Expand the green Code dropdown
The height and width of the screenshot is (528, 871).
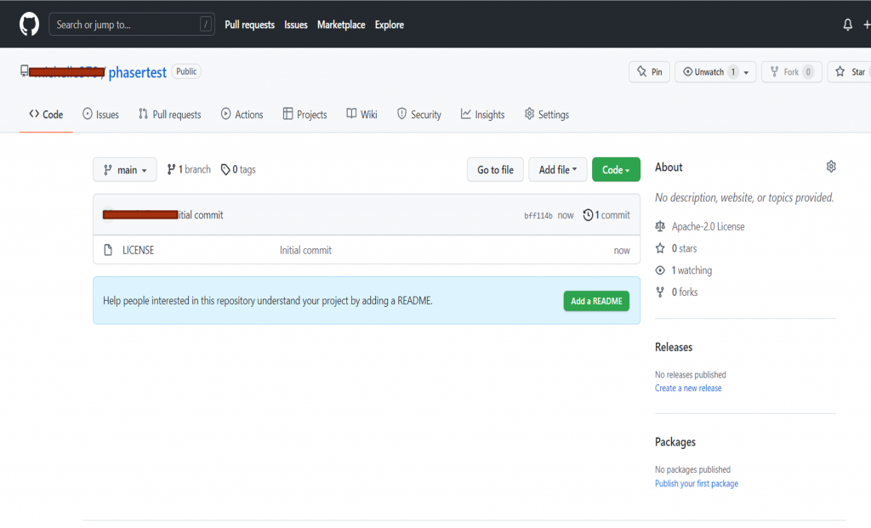click(616, 169)
